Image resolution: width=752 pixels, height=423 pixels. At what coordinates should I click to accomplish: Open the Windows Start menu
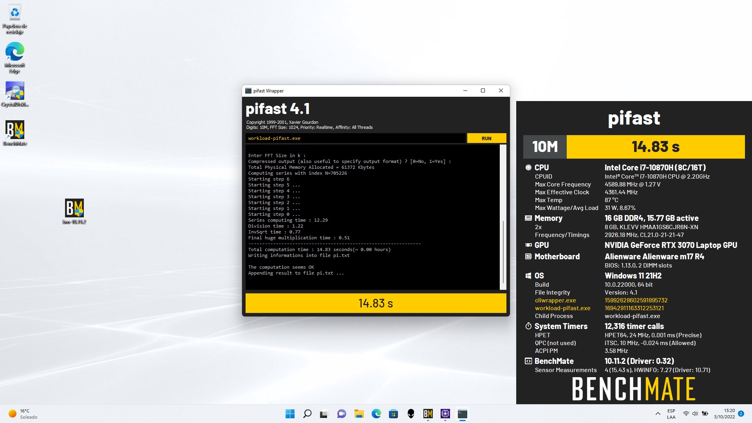coord(290,414)
